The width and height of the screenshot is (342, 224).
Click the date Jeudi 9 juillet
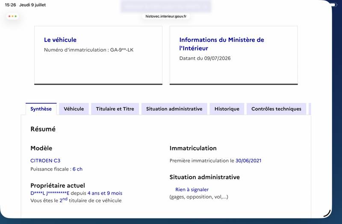coord(32,5)
